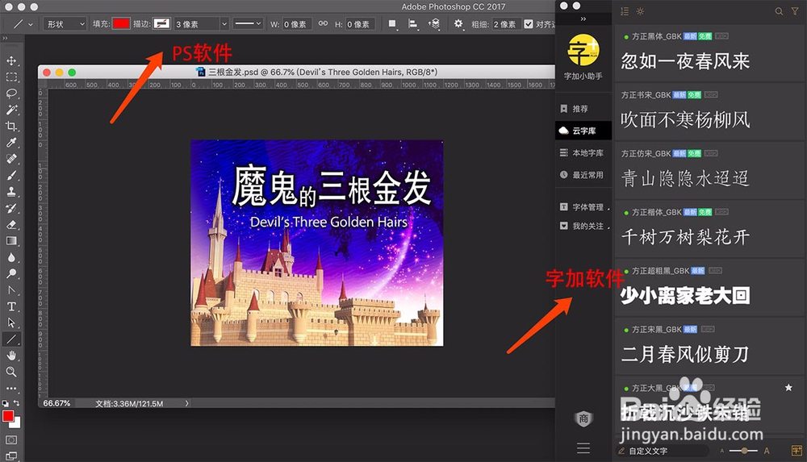Image resolution: width=807 pixels, height=462 pixels.
Task: Reset default foreground and background colors
Action: pos(5,403)
